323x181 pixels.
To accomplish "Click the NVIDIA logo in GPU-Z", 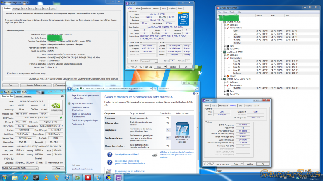I will [x=56, y=108].
